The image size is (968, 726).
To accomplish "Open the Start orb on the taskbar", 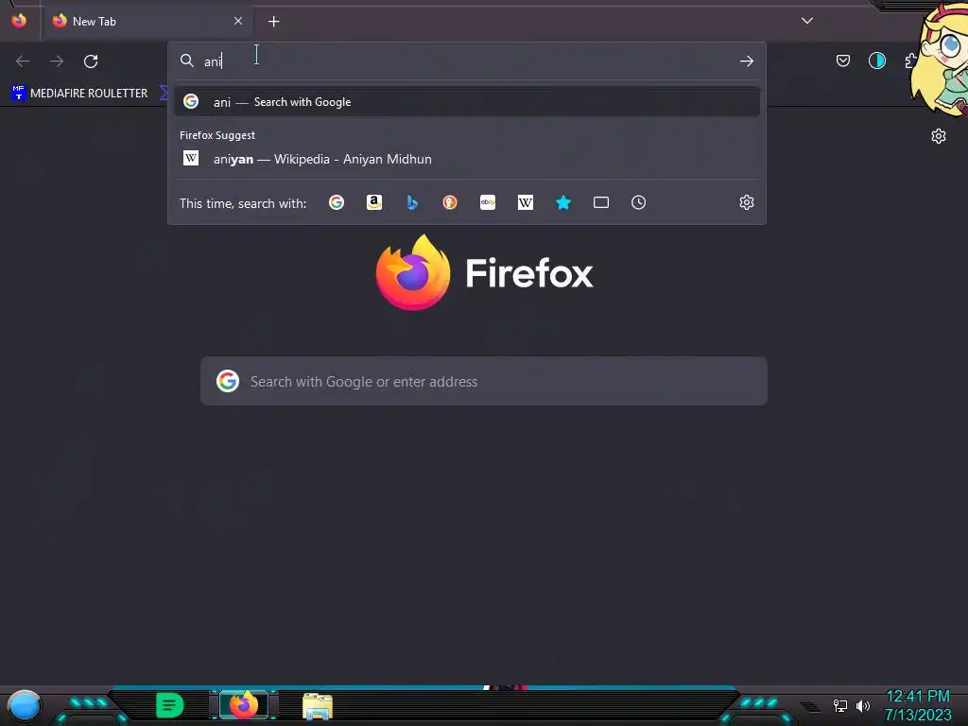I will tap(25, 706).
